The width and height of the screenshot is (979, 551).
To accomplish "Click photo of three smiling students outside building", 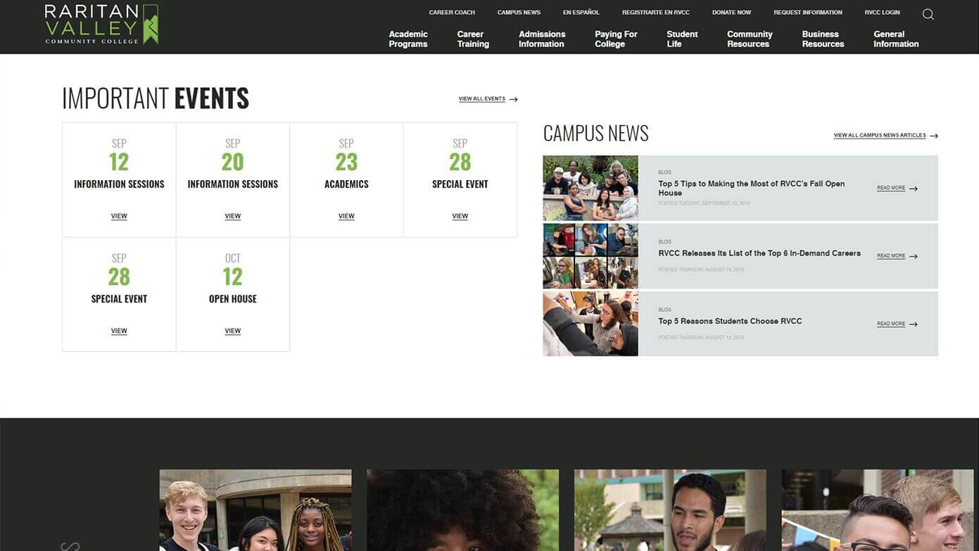I will pyautogui.click(x=255, y=510).
